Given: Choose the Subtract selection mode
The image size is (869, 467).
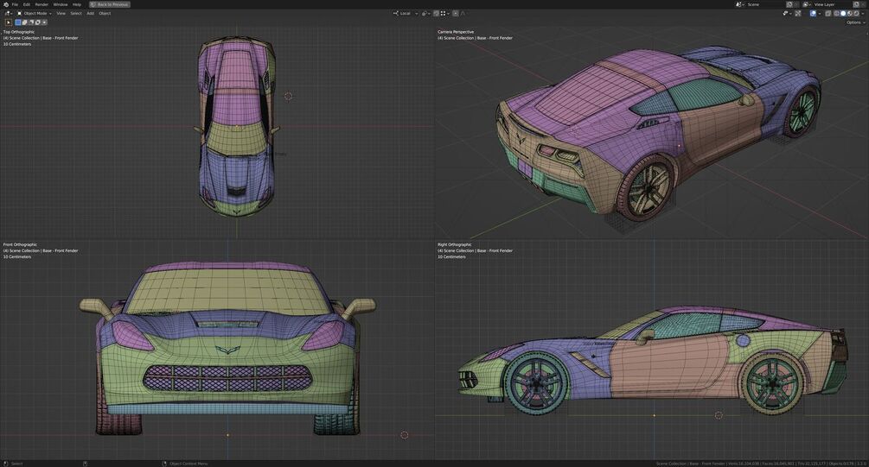Looking at the screenshot, I should [x=31, y=22].
